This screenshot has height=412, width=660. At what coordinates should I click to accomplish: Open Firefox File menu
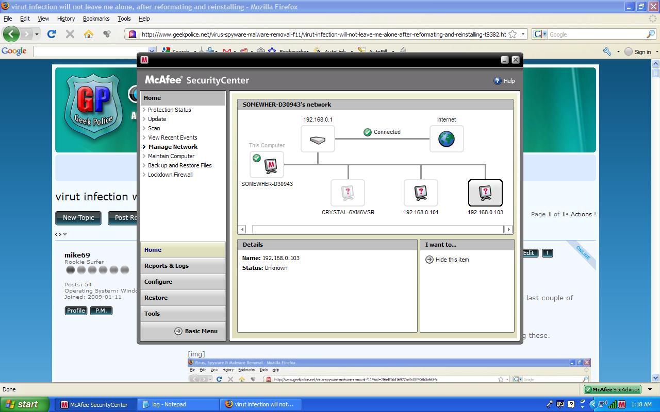pos(8,19)
